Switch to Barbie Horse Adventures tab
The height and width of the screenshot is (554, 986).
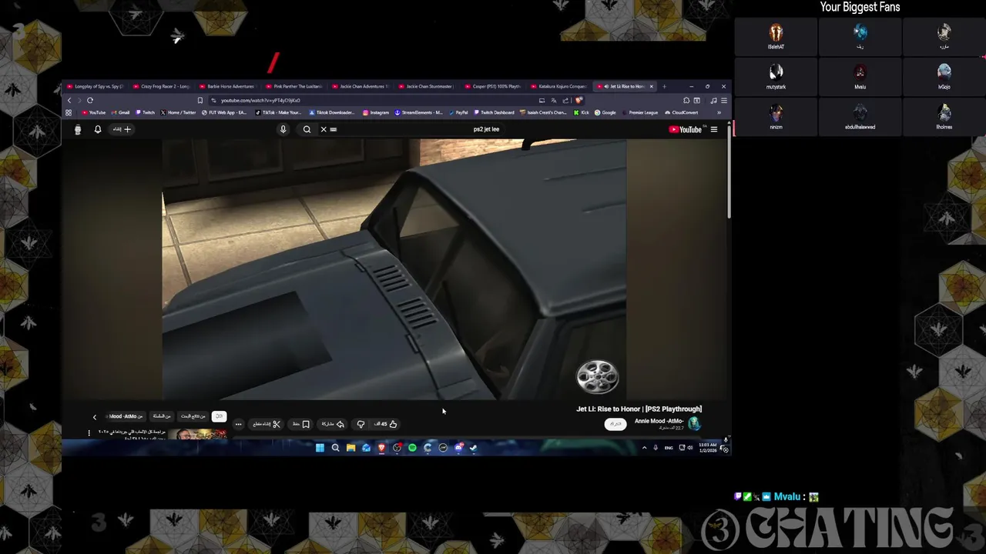[x=227, y=86]
